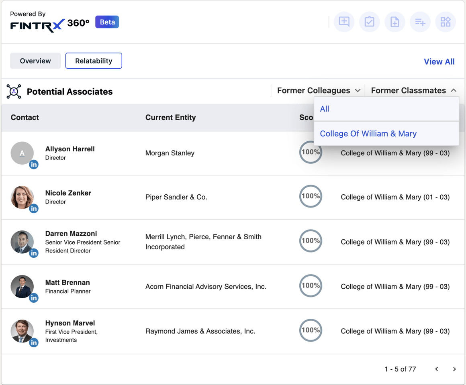Click the add task clipboard checkmark icon
466x385 pixels.
(370, 22)
